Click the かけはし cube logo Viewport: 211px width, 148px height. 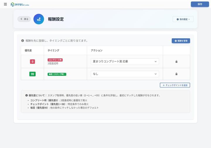pos(20,4)
